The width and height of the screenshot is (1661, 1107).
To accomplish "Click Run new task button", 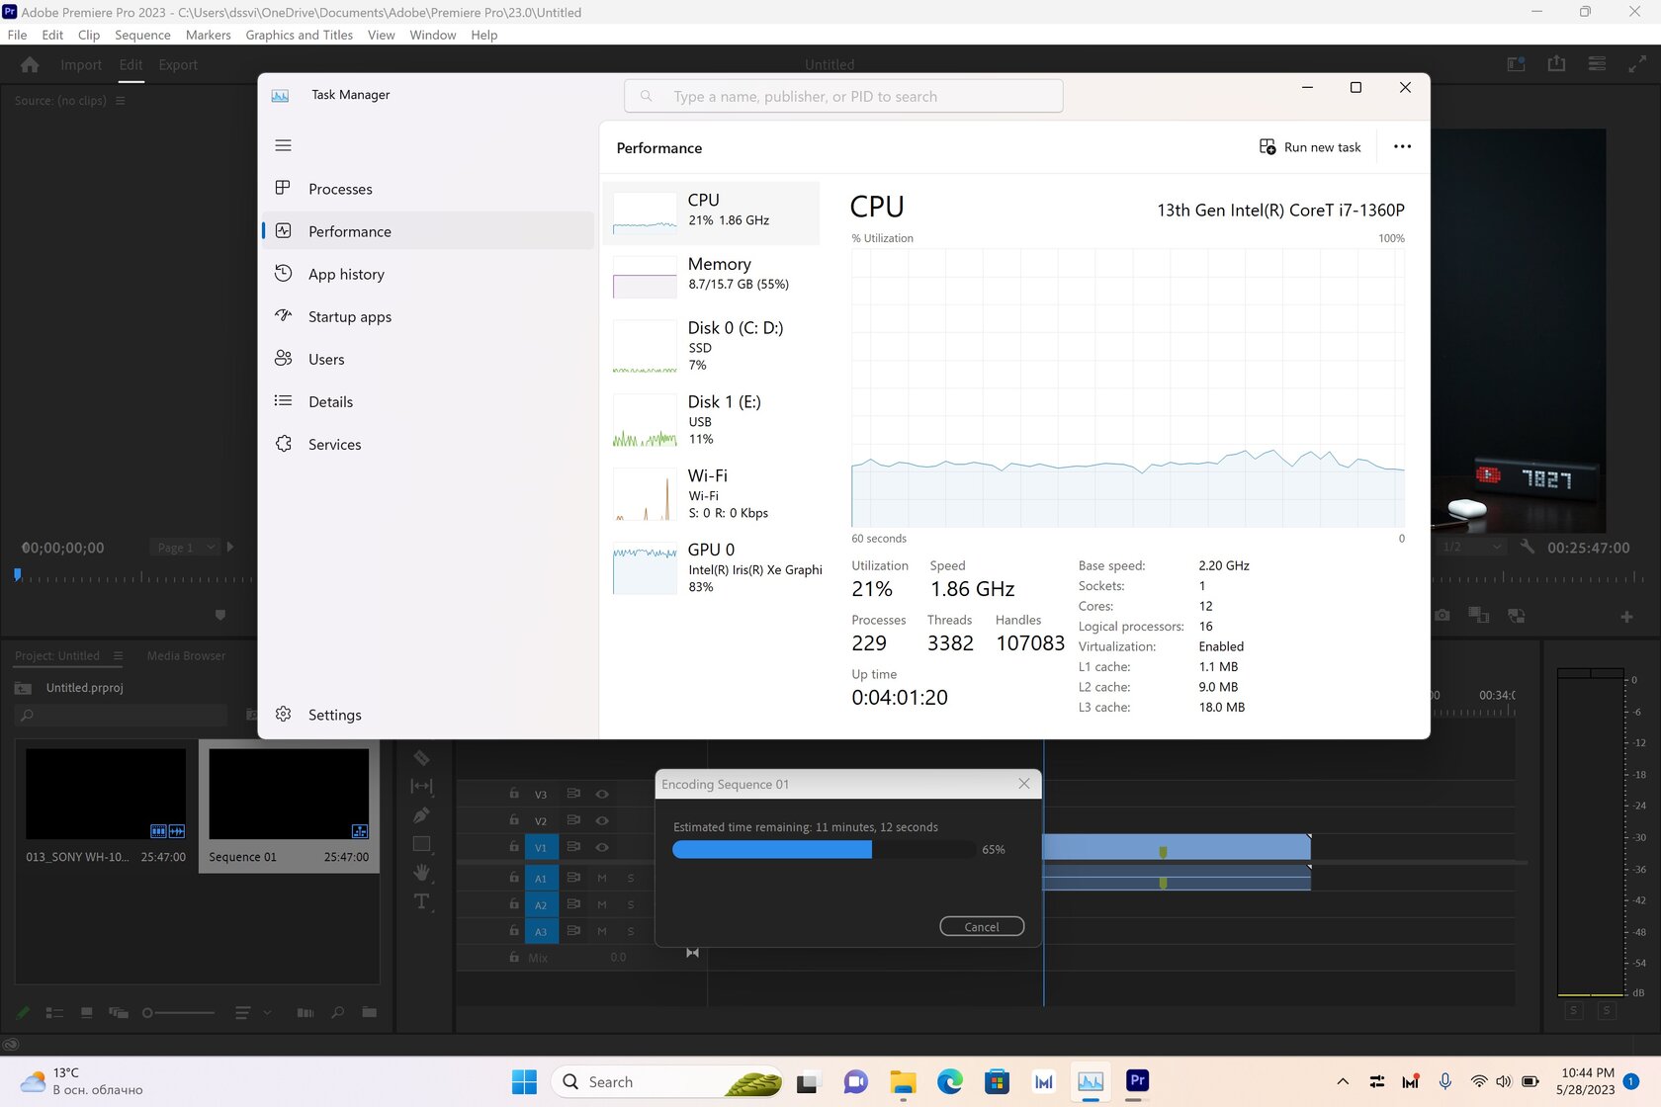I will point(1310,147).
